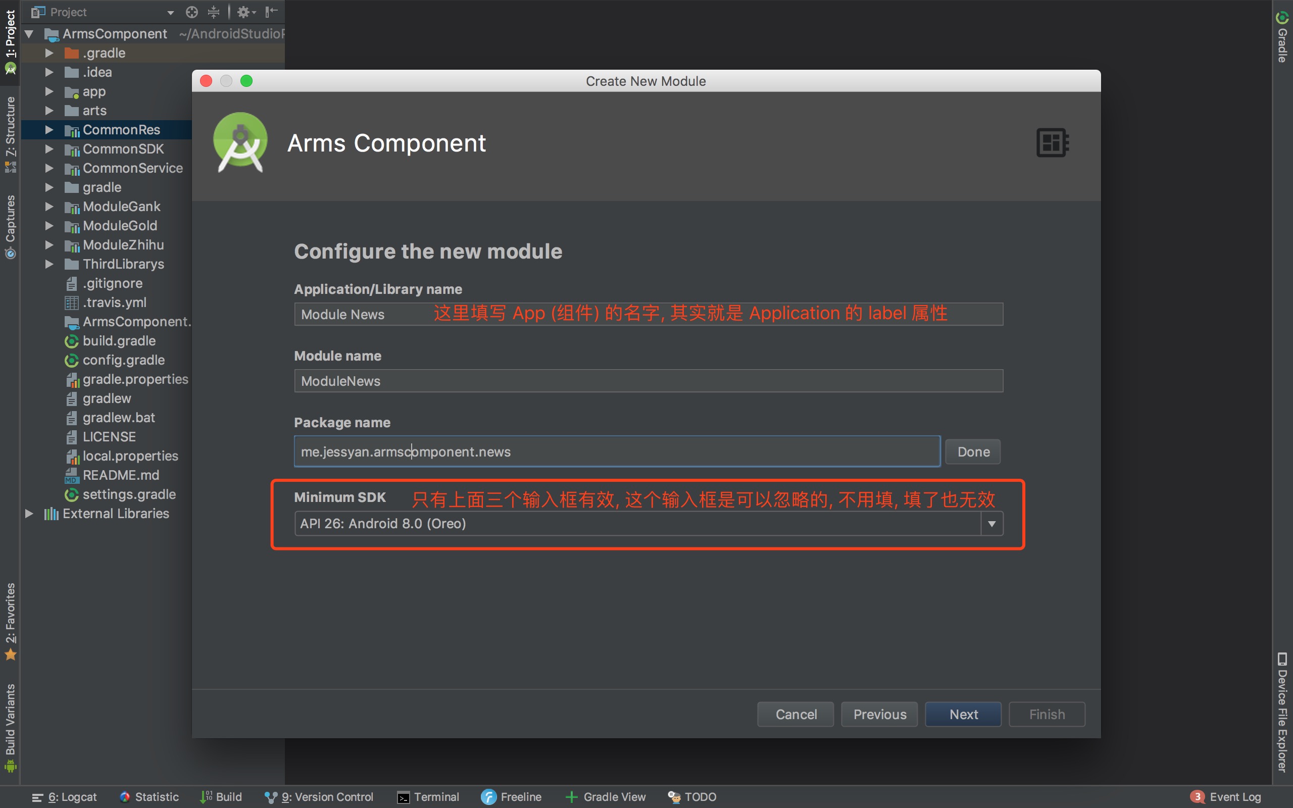Image resolution: width=1293 pixels, height=808 pixels.
Task: Open the Statistic tool window
Action: click(x=149, y=797)
